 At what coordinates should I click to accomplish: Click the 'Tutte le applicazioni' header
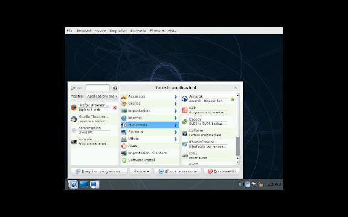[176, 88]
